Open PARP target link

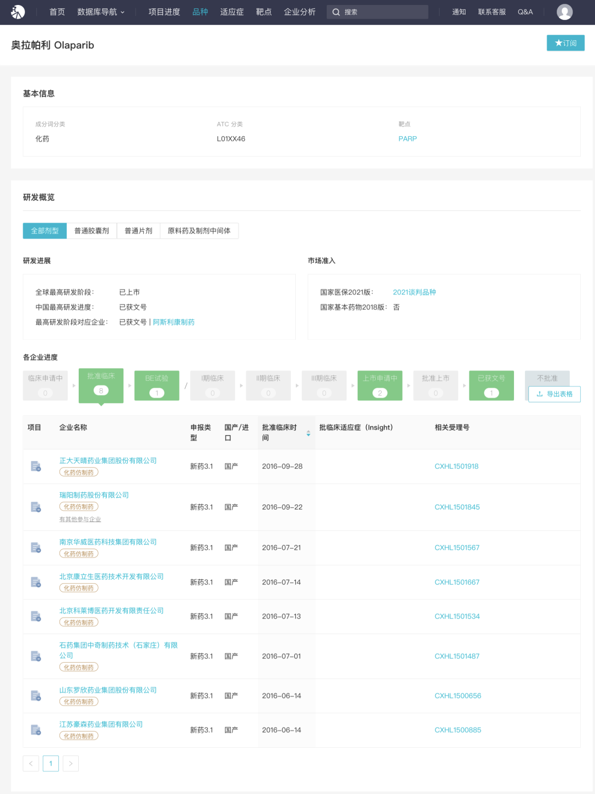click(408, 139)
